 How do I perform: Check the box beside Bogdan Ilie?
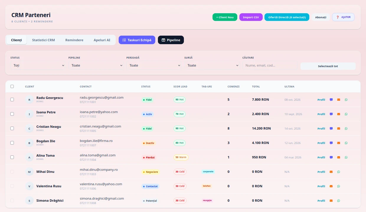[12, 143]
